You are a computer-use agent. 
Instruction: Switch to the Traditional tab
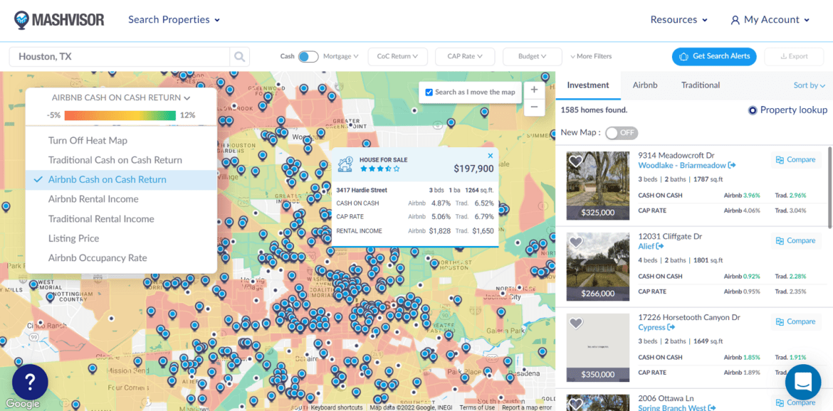click(x=700, y=85)
